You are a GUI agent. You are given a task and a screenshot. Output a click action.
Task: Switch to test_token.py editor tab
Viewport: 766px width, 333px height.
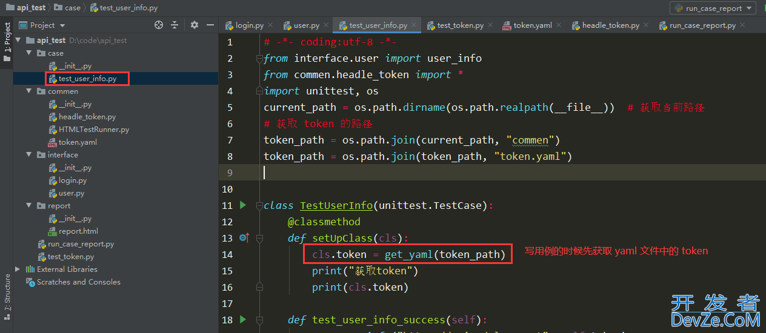pyautogui.click(x=459, y=25)
